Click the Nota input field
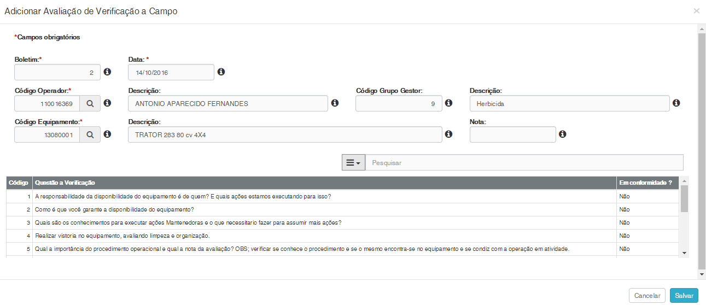This screenshot has height=305, width=706. click(x=512, y=134)
